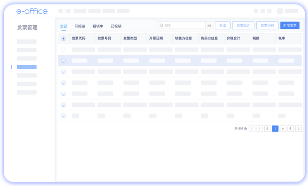Check the unchecked box in the first row
This screenshot has width=308, height=186.
(64, 50)
